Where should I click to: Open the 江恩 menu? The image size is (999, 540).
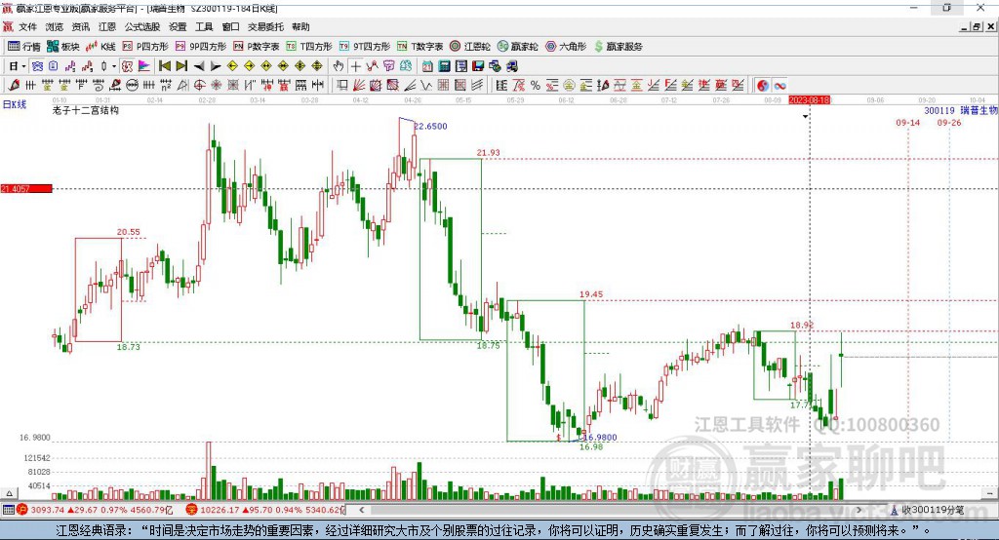coord(107,26)
